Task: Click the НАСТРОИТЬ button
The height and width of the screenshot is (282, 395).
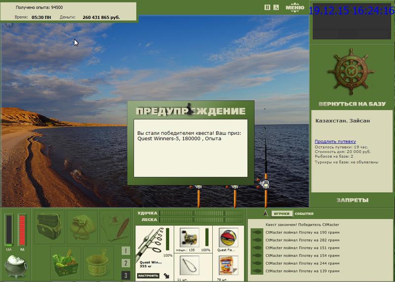Action: 149,276
